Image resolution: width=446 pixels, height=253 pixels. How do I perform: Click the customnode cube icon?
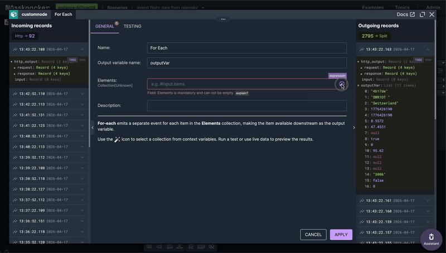coord(14,14)
